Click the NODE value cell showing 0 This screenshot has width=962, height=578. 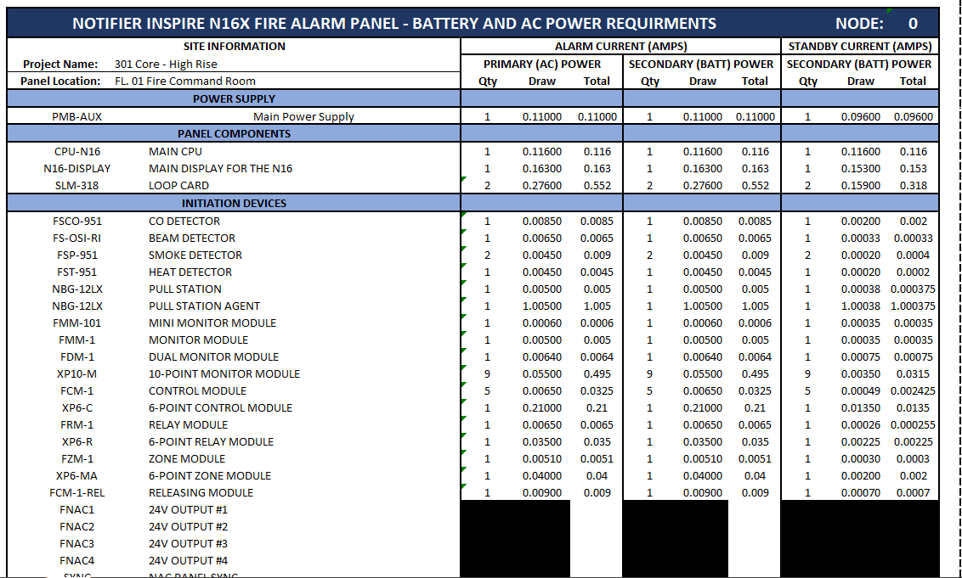point(913,24)
